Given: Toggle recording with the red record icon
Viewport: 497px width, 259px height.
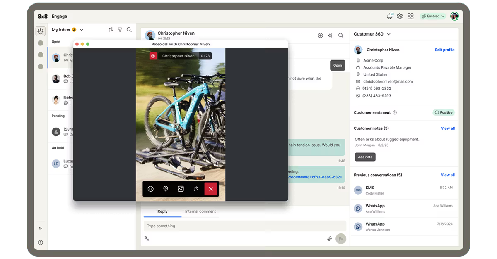Looking at the screenshot, I should point(153,56).
